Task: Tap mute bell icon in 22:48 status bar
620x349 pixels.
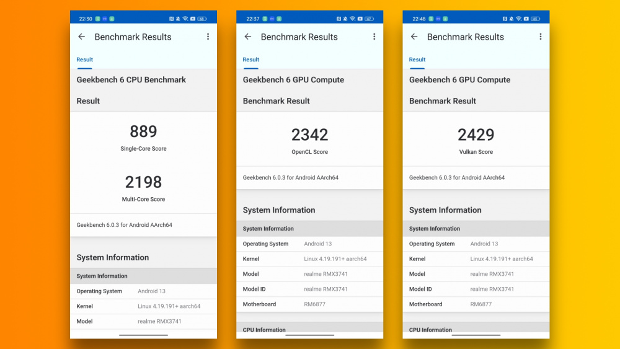Action: click(x=511, y=19)
